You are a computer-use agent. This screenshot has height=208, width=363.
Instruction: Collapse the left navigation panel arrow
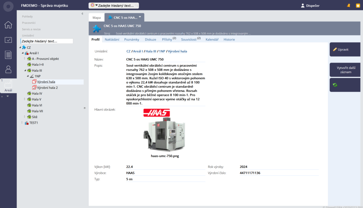click(x=82, y=14)
